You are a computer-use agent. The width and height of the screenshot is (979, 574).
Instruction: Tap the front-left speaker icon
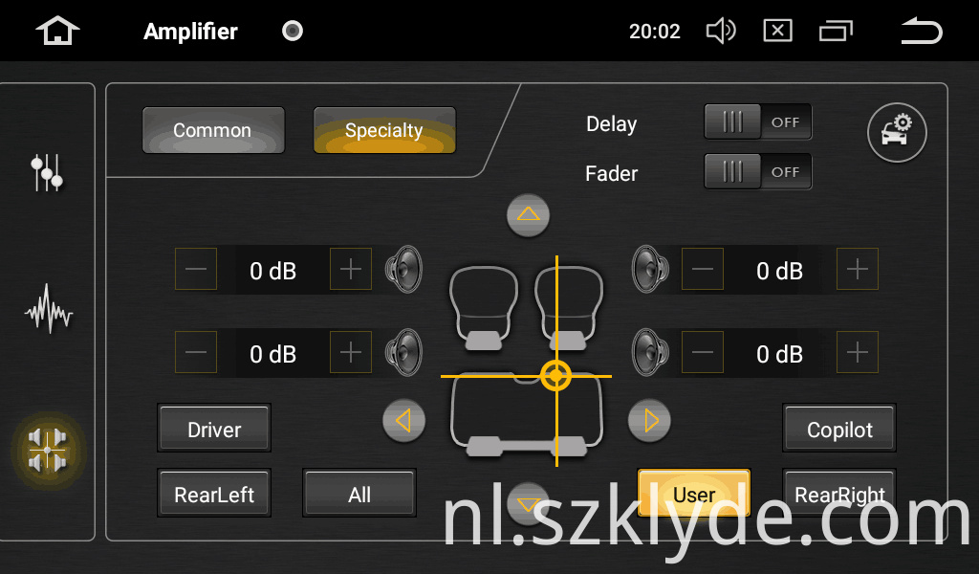[404, 269]
